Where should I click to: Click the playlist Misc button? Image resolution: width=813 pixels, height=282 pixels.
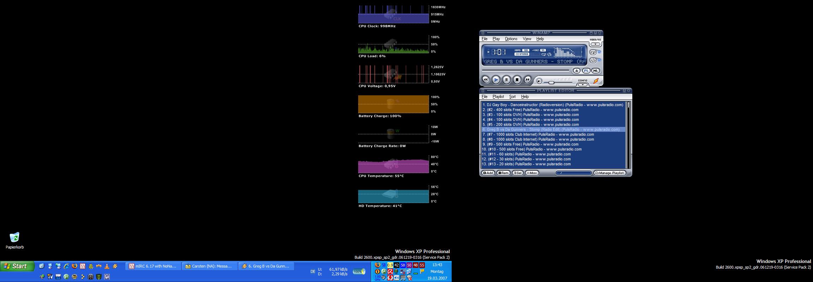coord(532,173)
